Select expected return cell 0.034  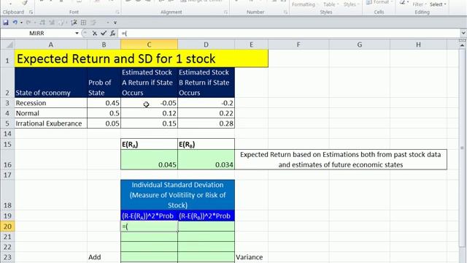click(x=206, y=159)
